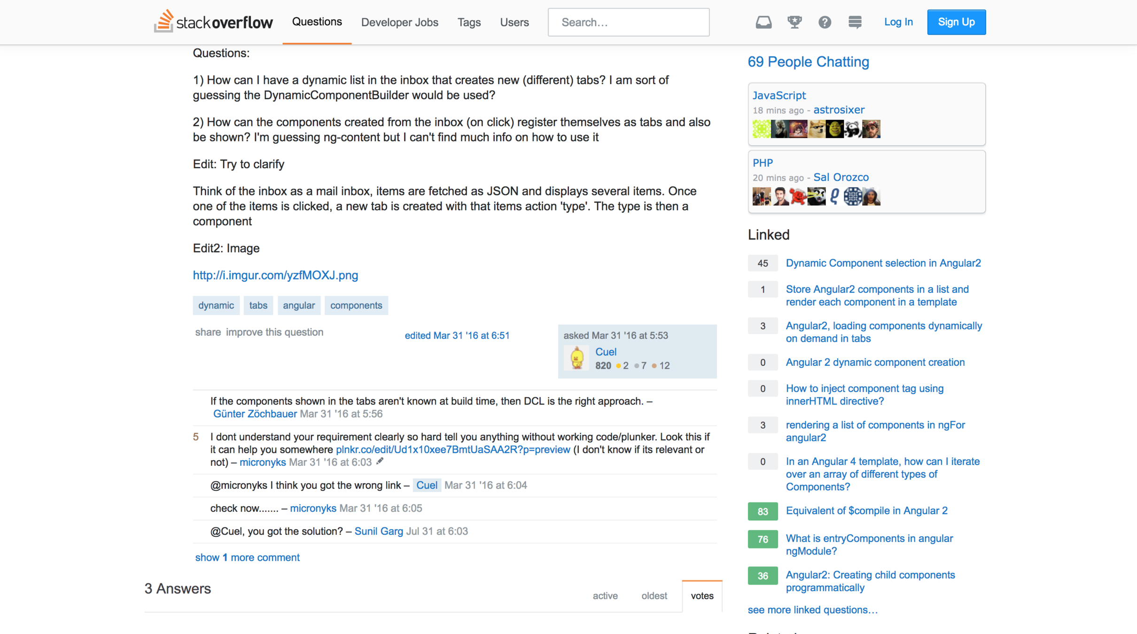Image resolution: width=1137 pixels, height=634 pixels.
Task: Open the Tags navigation item
Action: coord(469,22)
